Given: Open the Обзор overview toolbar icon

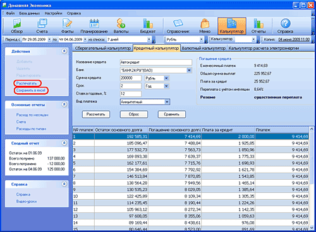Looking at the screenshot, I should [17, 26].
